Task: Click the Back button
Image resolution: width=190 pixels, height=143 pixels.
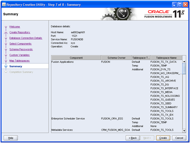Action: click(x=133, y=138)
